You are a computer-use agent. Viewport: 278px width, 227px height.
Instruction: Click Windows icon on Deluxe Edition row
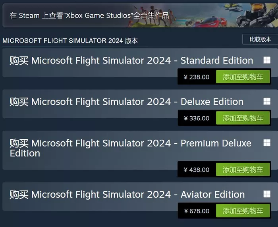pyautogui.click(x=267, y=101)
